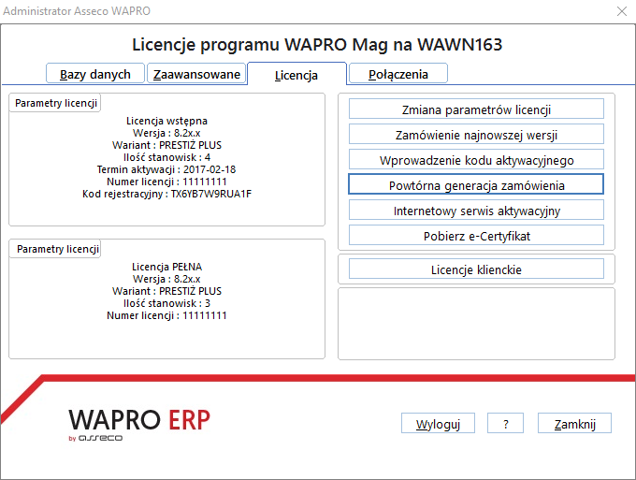Choose Powtórna generacja zamówienia
This screenshot has height=480, width=636.
476,185
